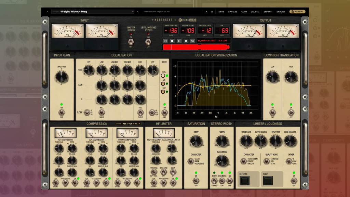
Task: Click the Edge Rounding knob
Action: coord(290,141)
